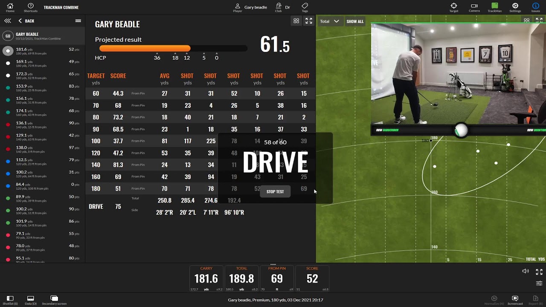
Task: Switch results table to grid layout
Action: pos(296,21)
